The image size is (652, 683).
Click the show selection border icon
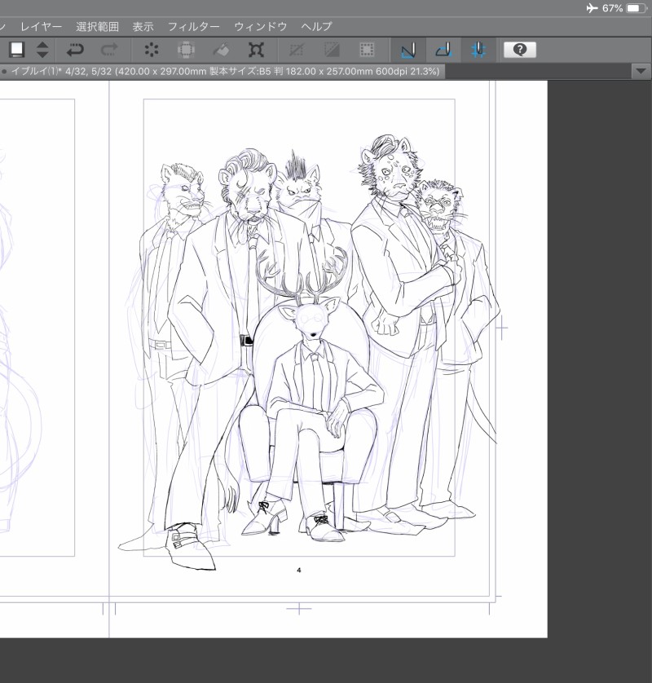click(367, 50)
